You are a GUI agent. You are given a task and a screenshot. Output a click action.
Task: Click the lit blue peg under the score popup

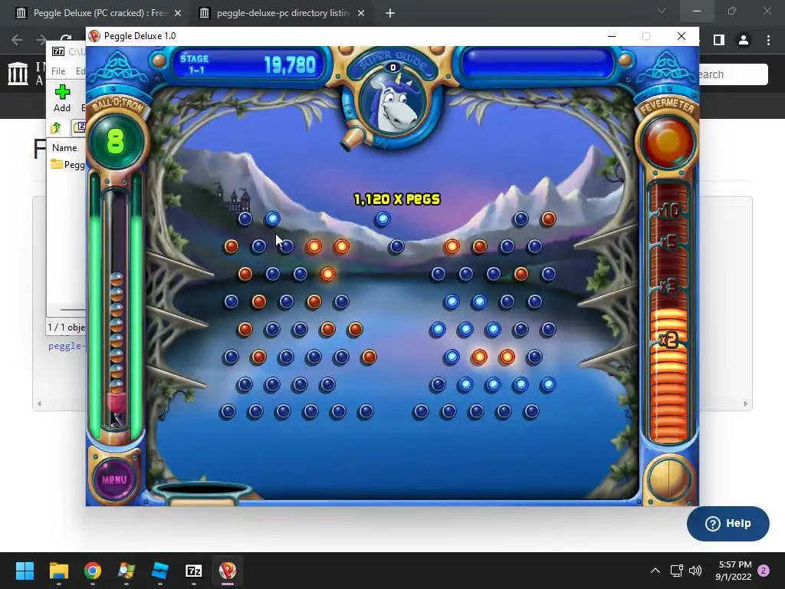click(383, 219)
